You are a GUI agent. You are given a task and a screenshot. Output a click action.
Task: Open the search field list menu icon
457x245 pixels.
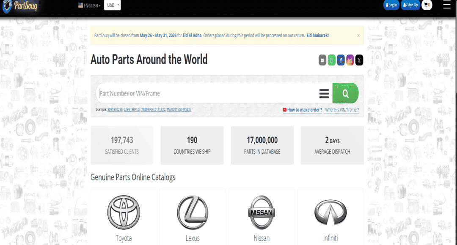324,93
